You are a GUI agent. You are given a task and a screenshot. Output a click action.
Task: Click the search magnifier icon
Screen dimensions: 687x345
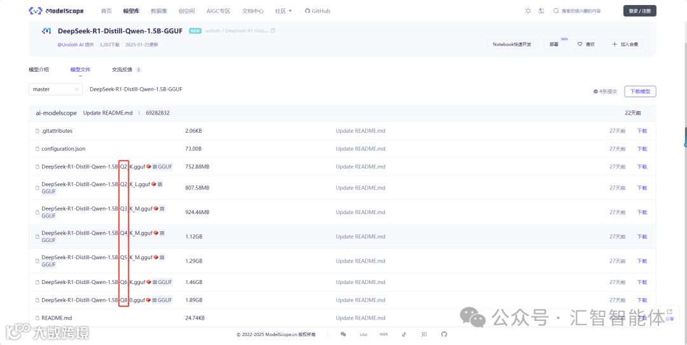point(556,11)
